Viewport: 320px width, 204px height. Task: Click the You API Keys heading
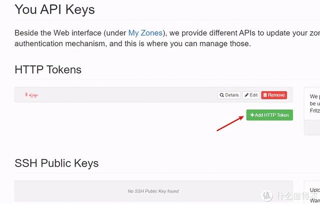tap(54, 9)
